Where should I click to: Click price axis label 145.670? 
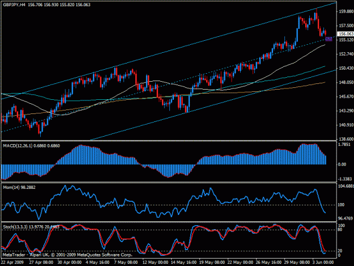pyautogui.click(x=346, y=96)
